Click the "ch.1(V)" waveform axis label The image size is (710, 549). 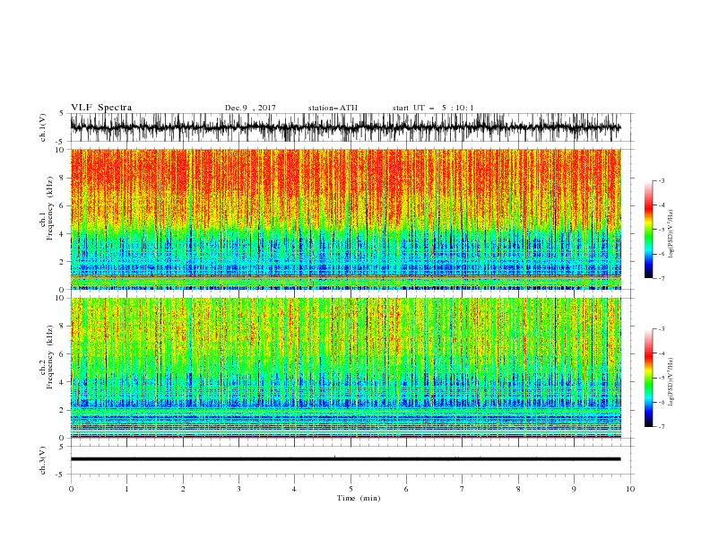[43, 127]
